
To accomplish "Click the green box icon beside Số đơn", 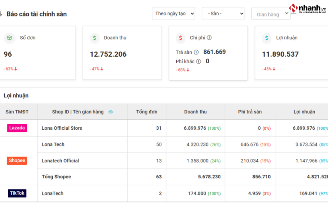I will [9, 38].
